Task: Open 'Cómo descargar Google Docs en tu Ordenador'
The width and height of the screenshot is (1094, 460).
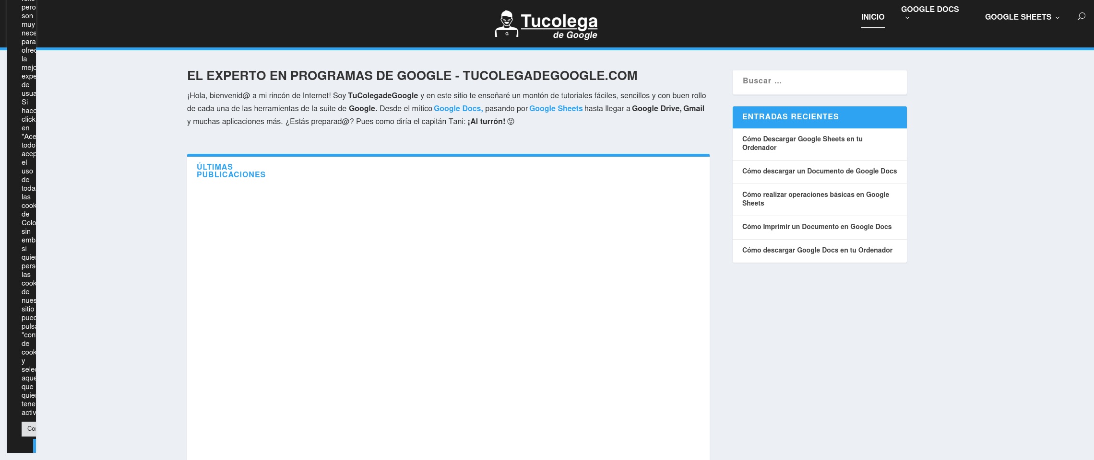Action: point(817,250)
